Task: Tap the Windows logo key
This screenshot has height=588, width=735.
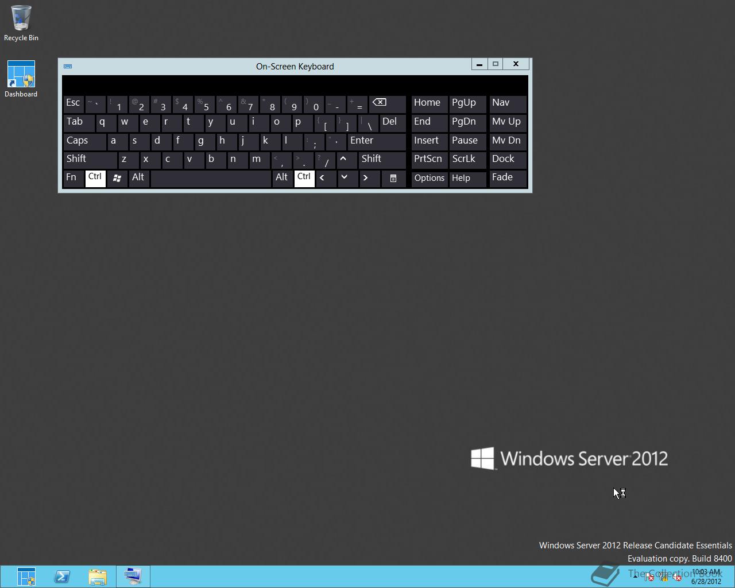Action: click(x=117, y=178)
